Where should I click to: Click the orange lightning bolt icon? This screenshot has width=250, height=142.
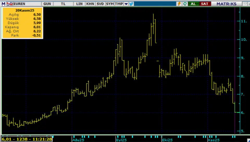(x=179, y=4)
